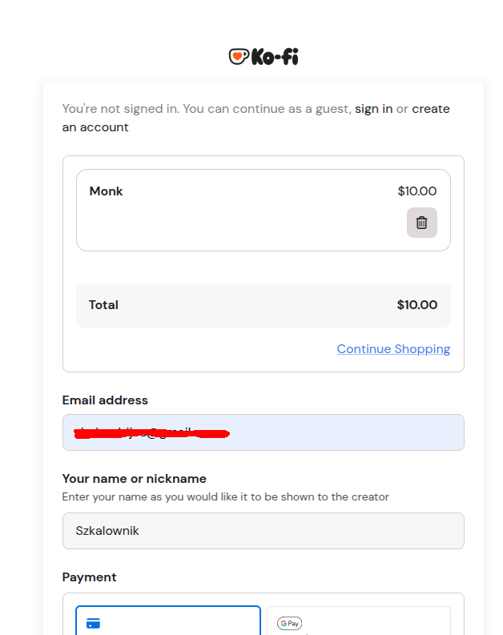Open the sign in link
Screen dimensions: 503x635
373,109
